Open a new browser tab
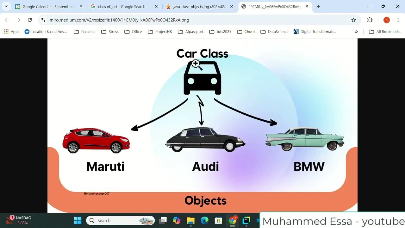This screenshot has width=405, height=228. 318,6
